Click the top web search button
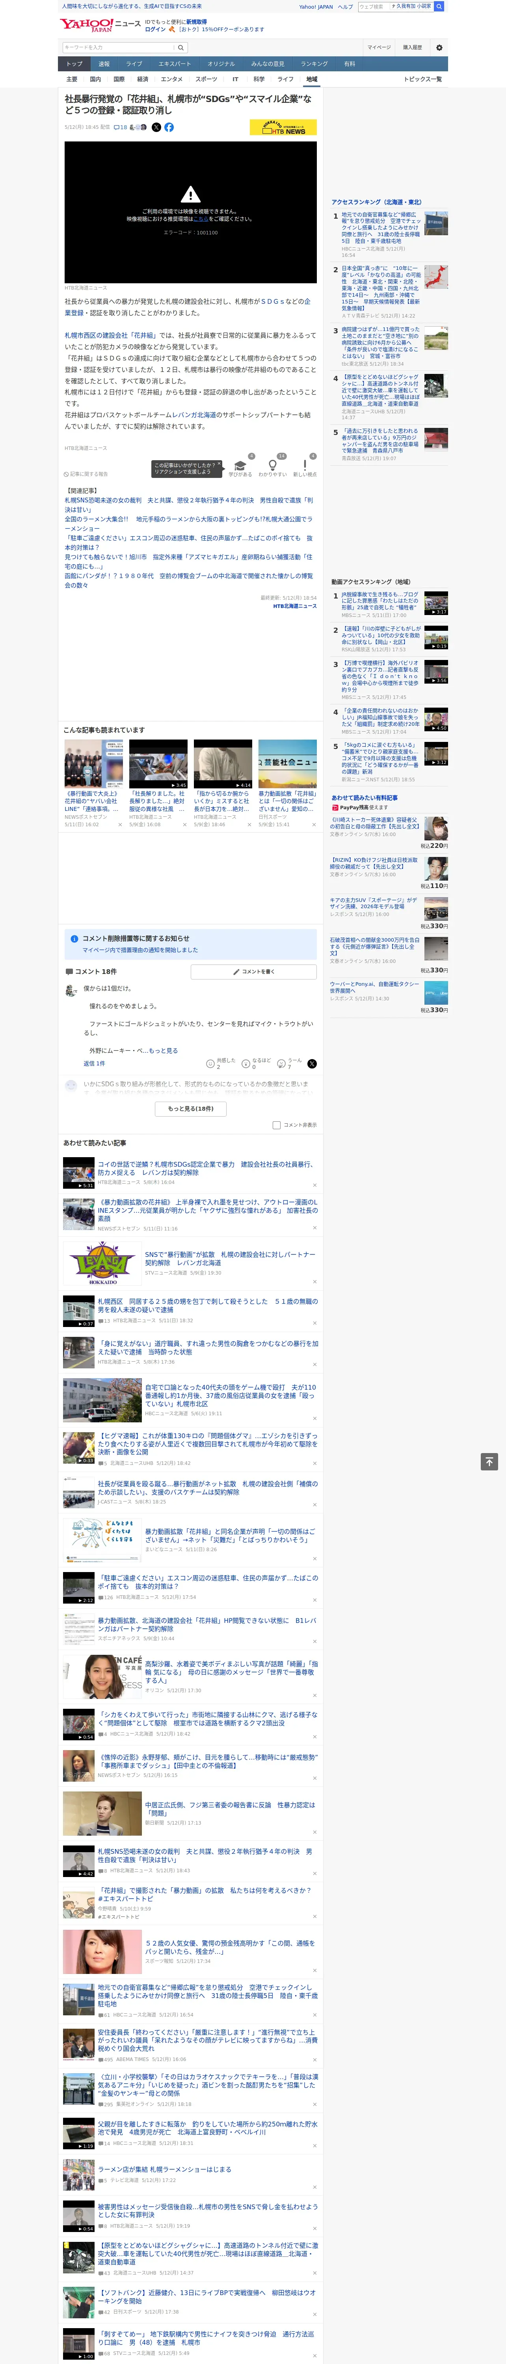 pyautogui.click(x=439, y=6)
